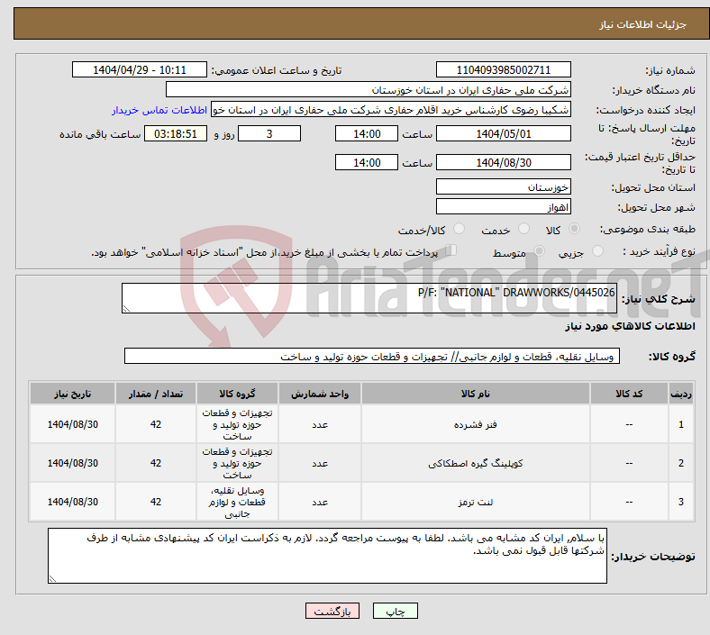Choose the متوسط purchase type radio
Screen dimensions: 710x635
click(x=540, y=250)
